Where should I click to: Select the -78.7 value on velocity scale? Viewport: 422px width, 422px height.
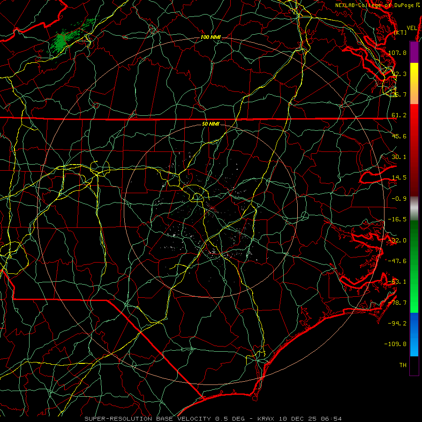397,303
